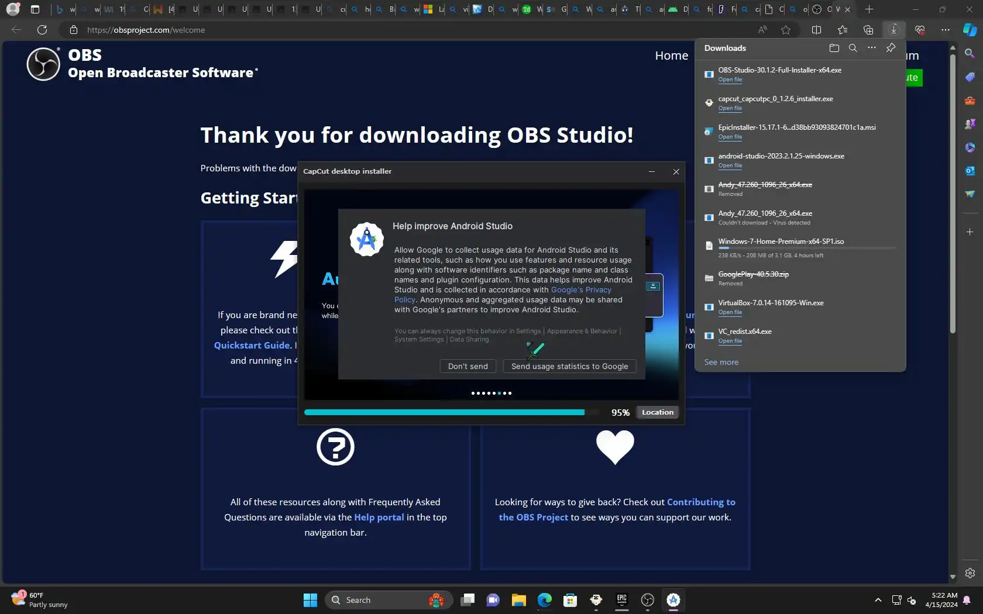Add an app to Edge's sidebar

pyautogui.click(x=970, y=232)
